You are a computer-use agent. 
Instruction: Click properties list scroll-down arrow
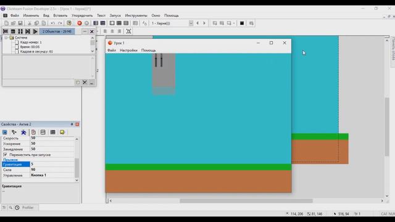click(77, 180)
